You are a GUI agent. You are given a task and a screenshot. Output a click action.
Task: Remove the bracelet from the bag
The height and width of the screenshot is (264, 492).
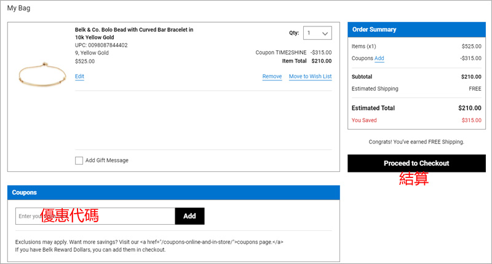click(272, 77)
